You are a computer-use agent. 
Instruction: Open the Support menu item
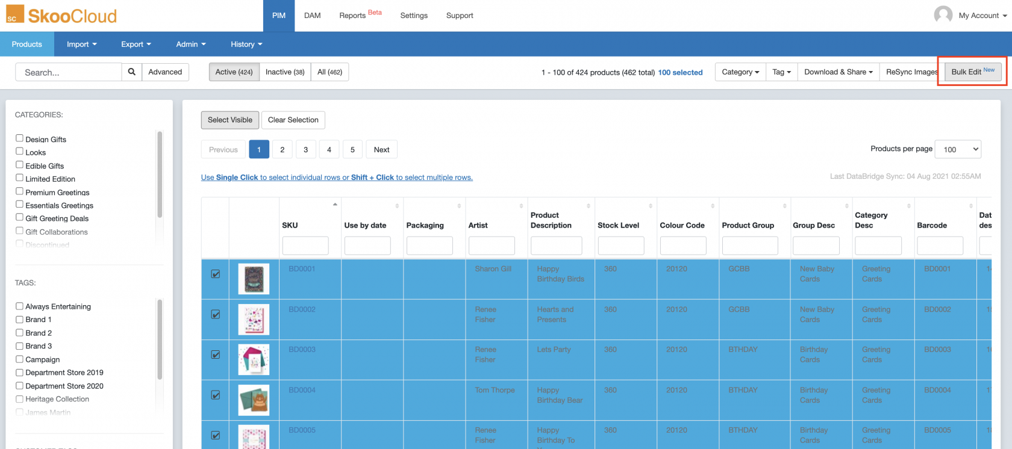point(460,16)
